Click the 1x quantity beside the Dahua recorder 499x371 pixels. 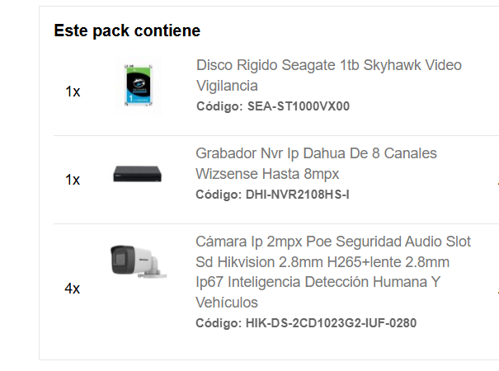tap(73, 180)
